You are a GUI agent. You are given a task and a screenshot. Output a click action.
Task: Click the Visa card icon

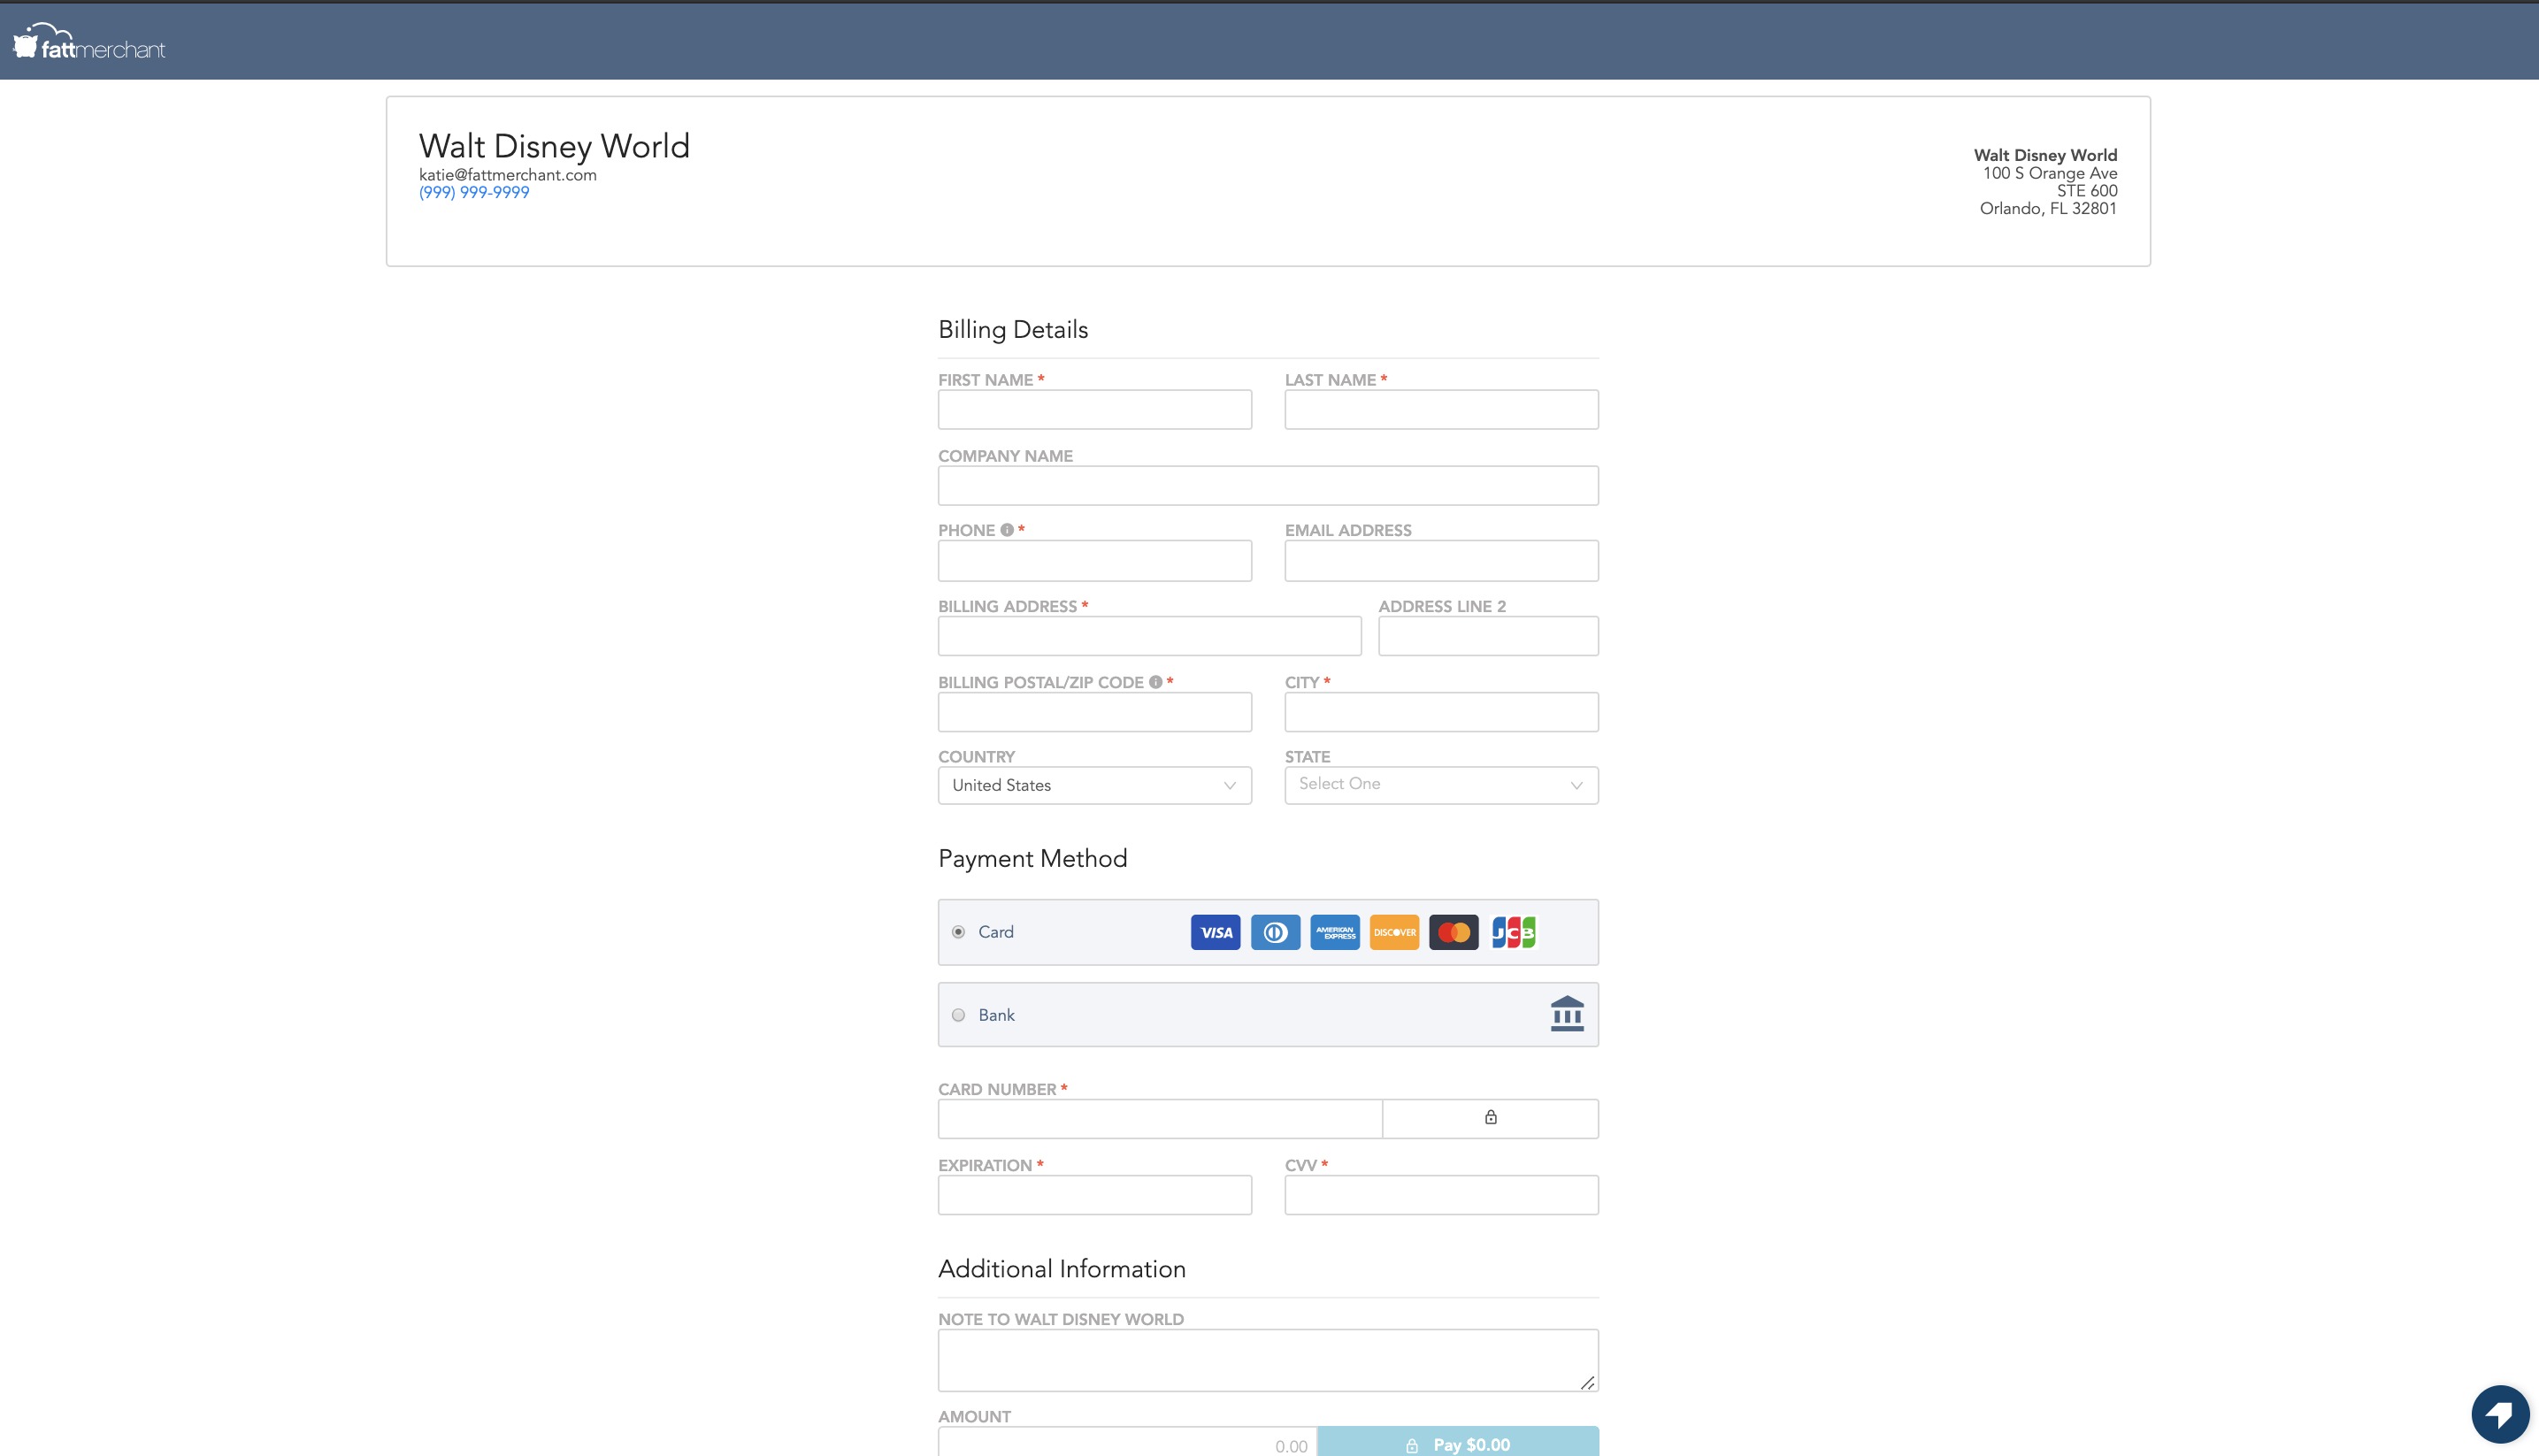[x=1215, y=932]
